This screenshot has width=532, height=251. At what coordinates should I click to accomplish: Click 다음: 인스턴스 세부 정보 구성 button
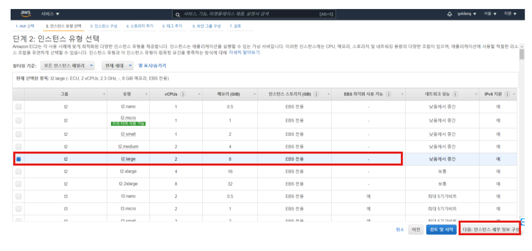click(490, 230)
